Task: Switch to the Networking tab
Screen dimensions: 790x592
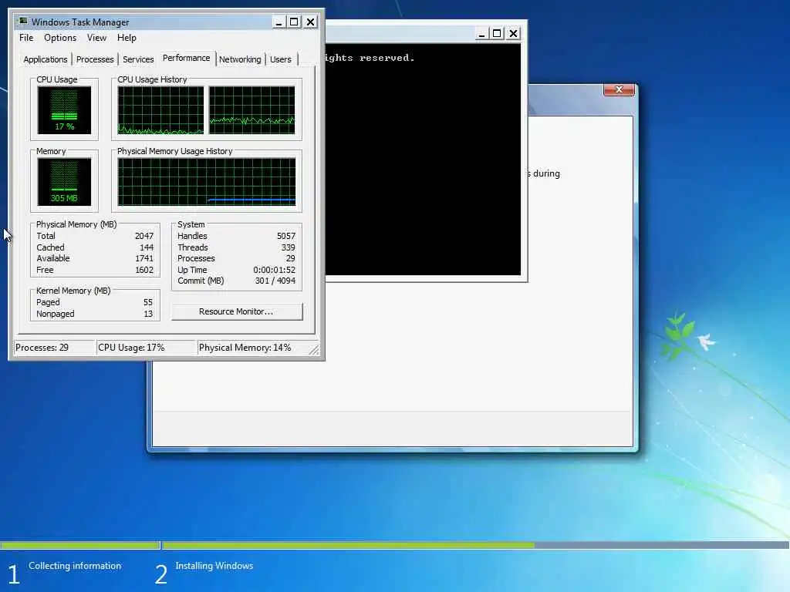Action: [240, 59]
